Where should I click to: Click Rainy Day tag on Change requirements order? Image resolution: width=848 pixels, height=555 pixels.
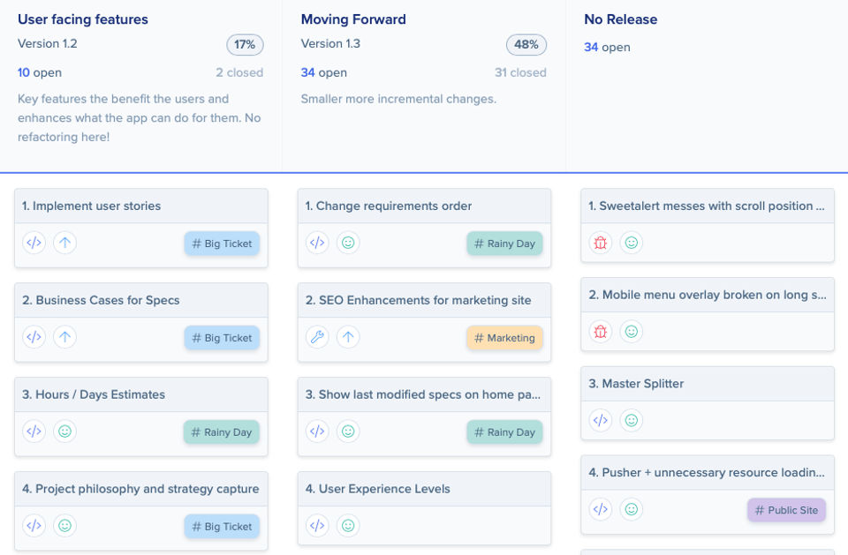[x=504, y=244]
